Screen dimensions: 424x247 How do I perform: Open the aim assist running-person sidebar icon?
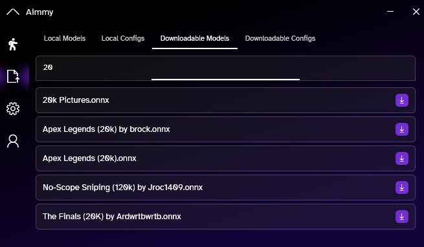click(x=13, y=45)
